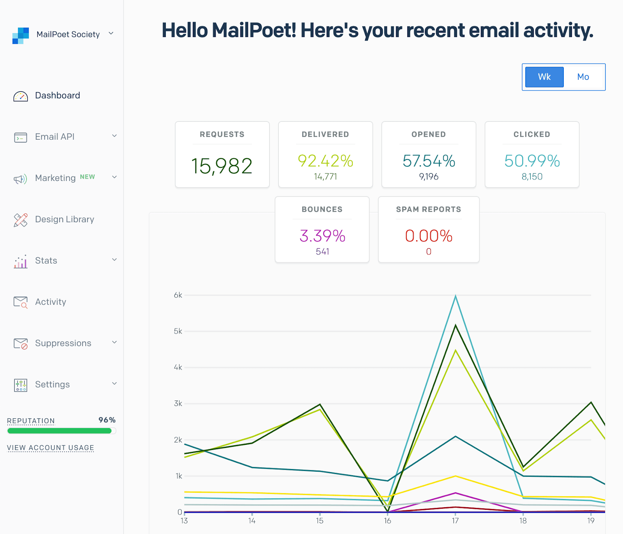Open Settings menu item
This screenshot has width=623, height=534.
[53, 384]
